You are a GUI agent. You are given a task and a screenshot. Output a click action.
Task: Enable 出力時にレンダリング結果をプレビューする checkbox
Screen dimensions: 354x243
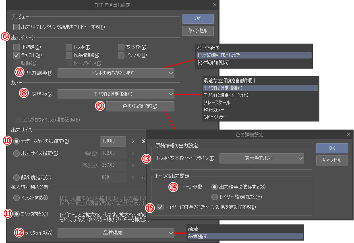coord(16,27)
